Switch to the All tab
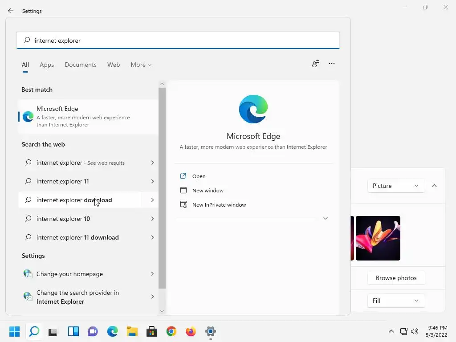Image resolution: width=456 pixels, height=342 pixels. point(25,65)
